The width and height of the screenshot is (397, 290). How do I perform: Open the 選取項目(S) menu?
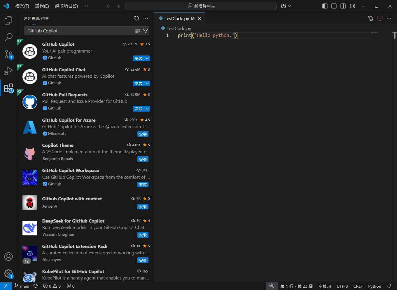coord(66,6)
